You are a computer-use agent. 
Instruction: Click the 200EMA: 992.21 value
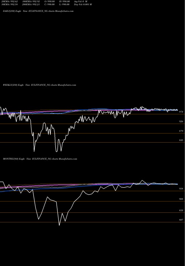(x=31, y=4)
